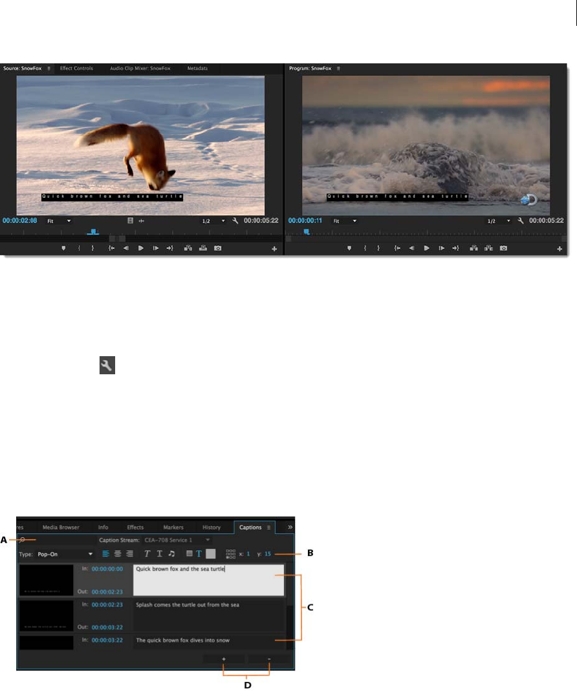Open the caption Type Pop-On dropdown
Viewport: 577px width, 691px height.
(x=65, y=554)
